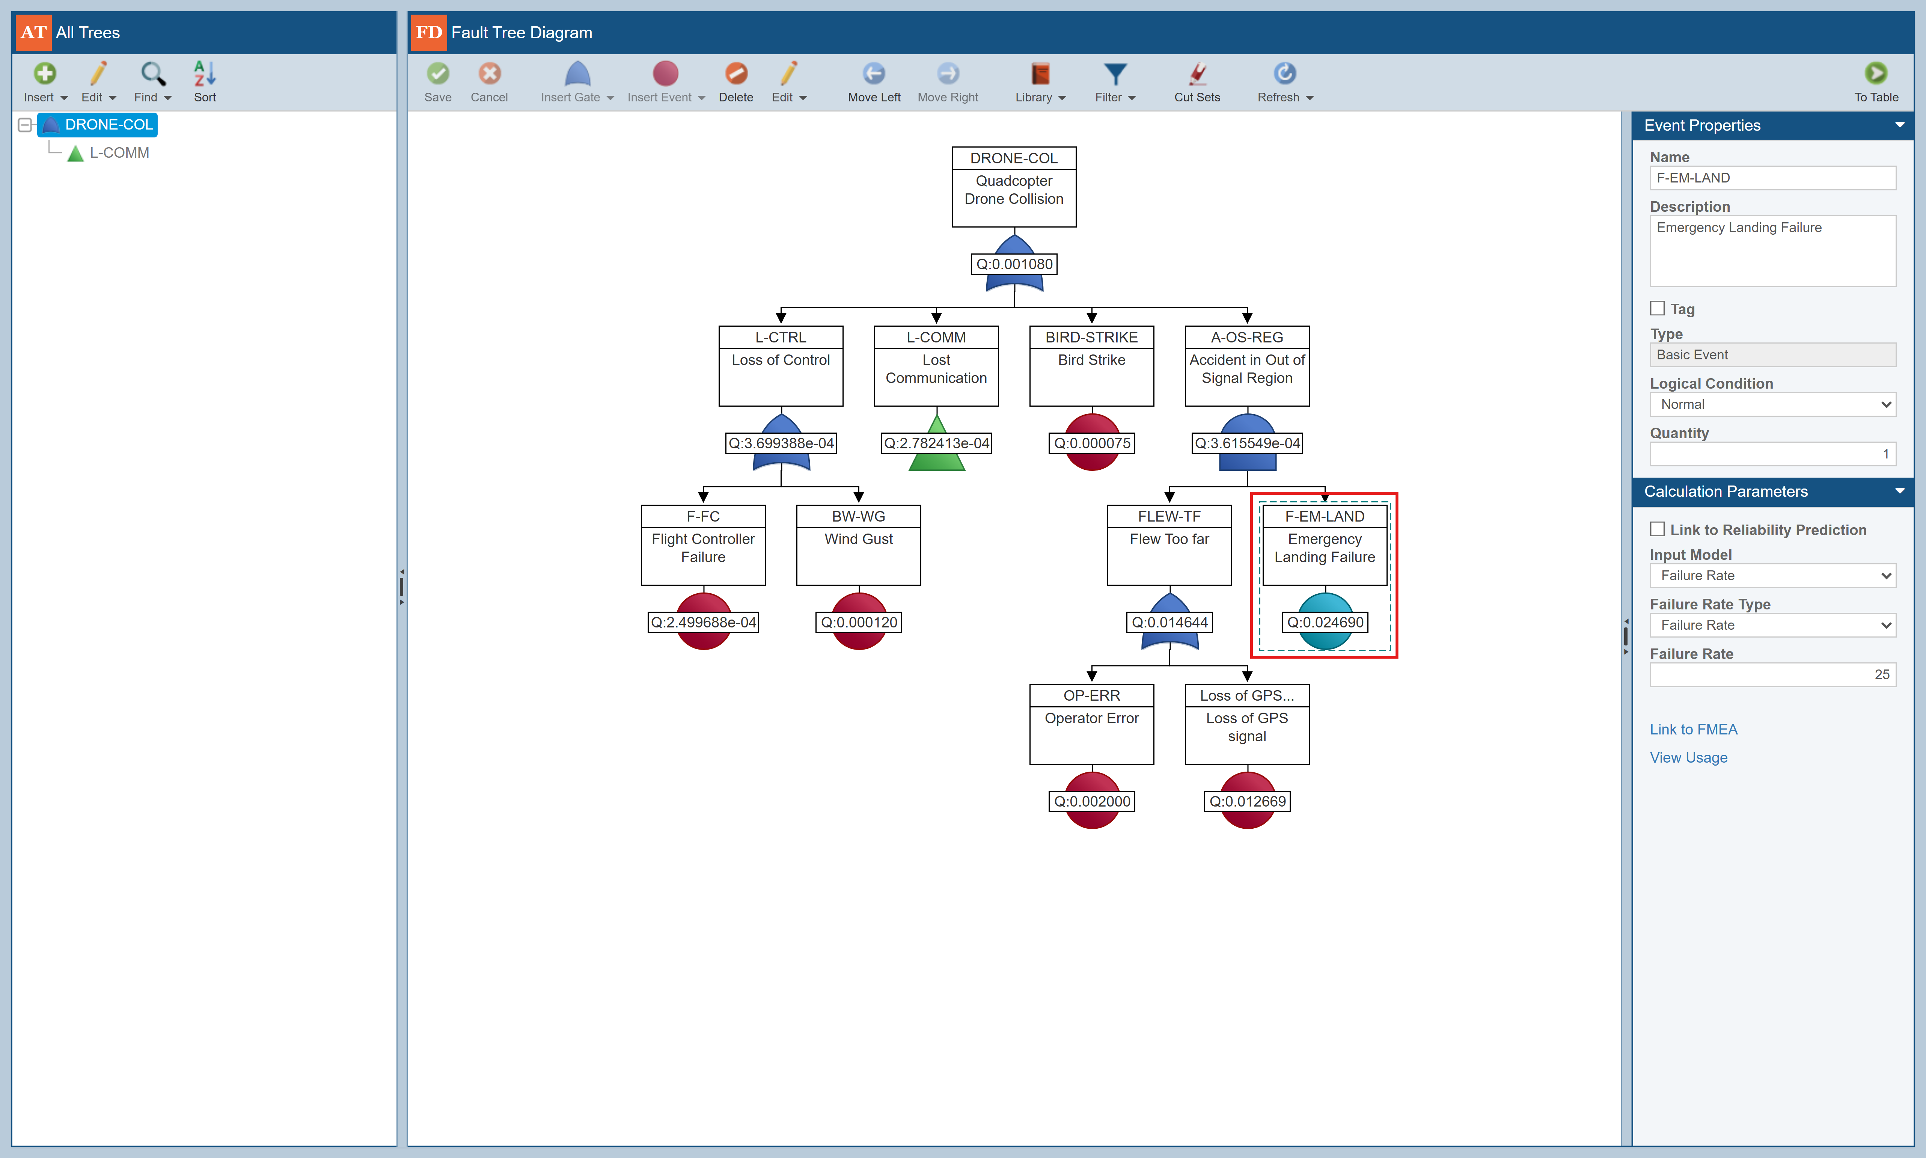
Task: Click the Delete icon in toolbar
Action: click(735, 74)
